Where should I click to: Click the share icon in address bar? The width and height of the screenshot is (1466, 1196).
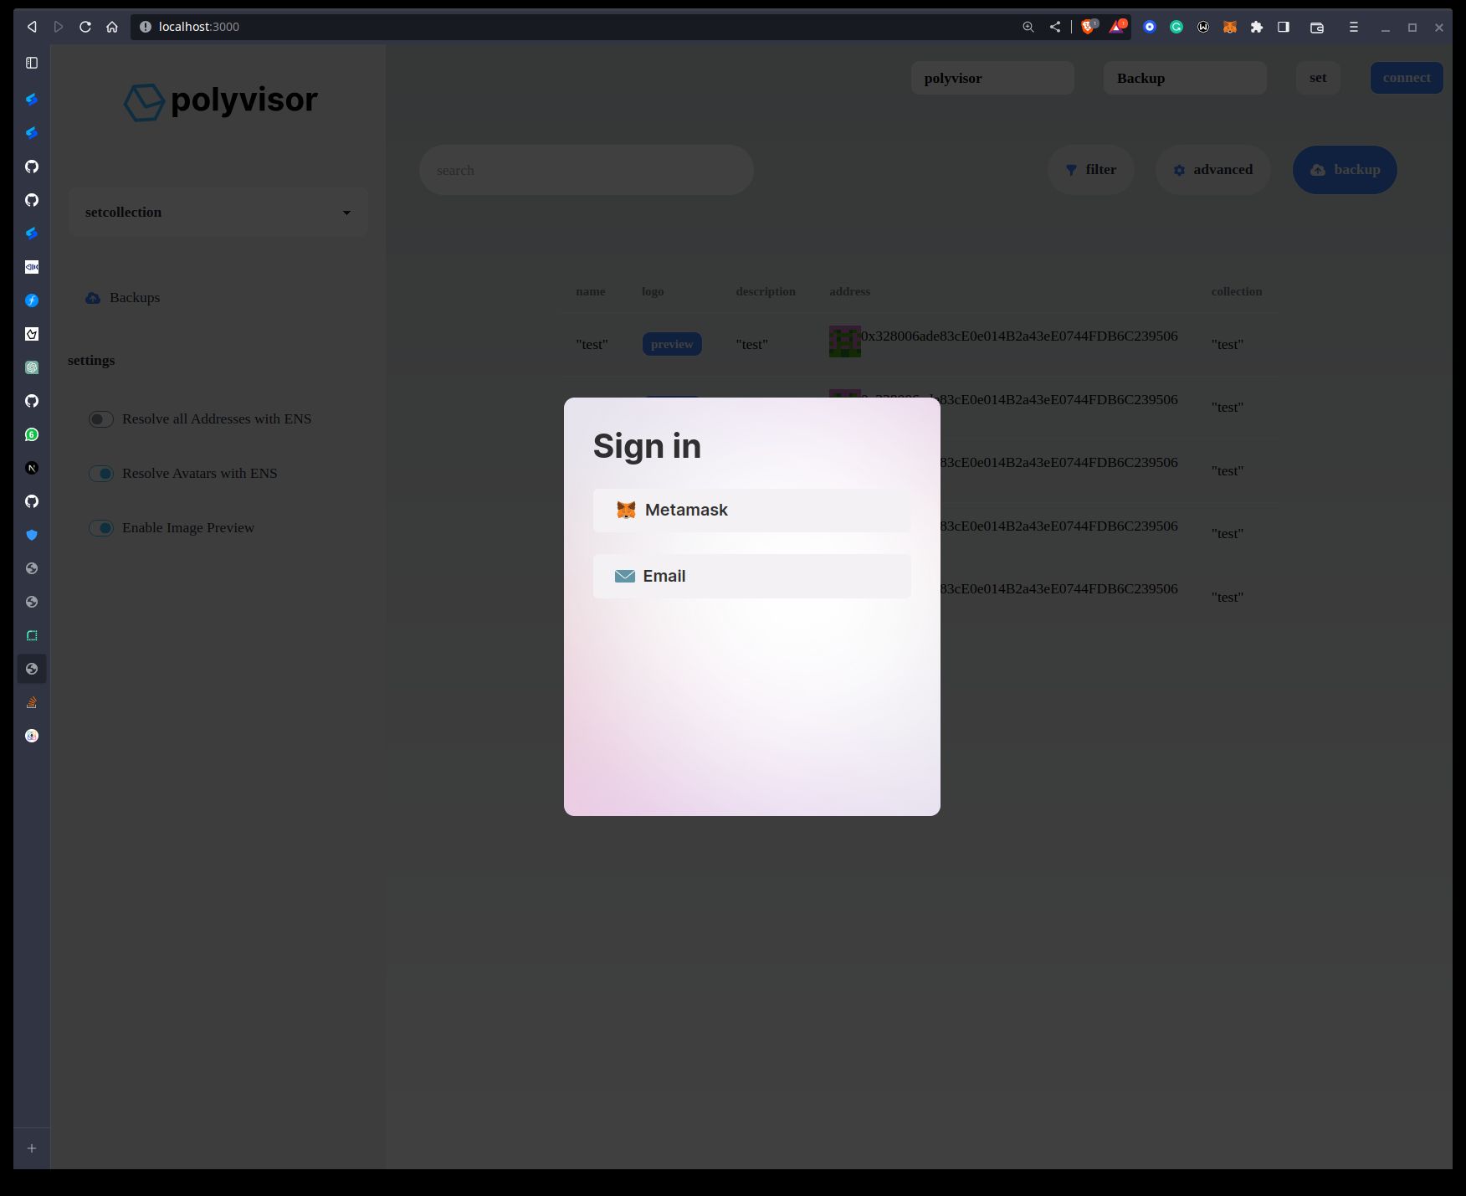tap(1055, 27)
